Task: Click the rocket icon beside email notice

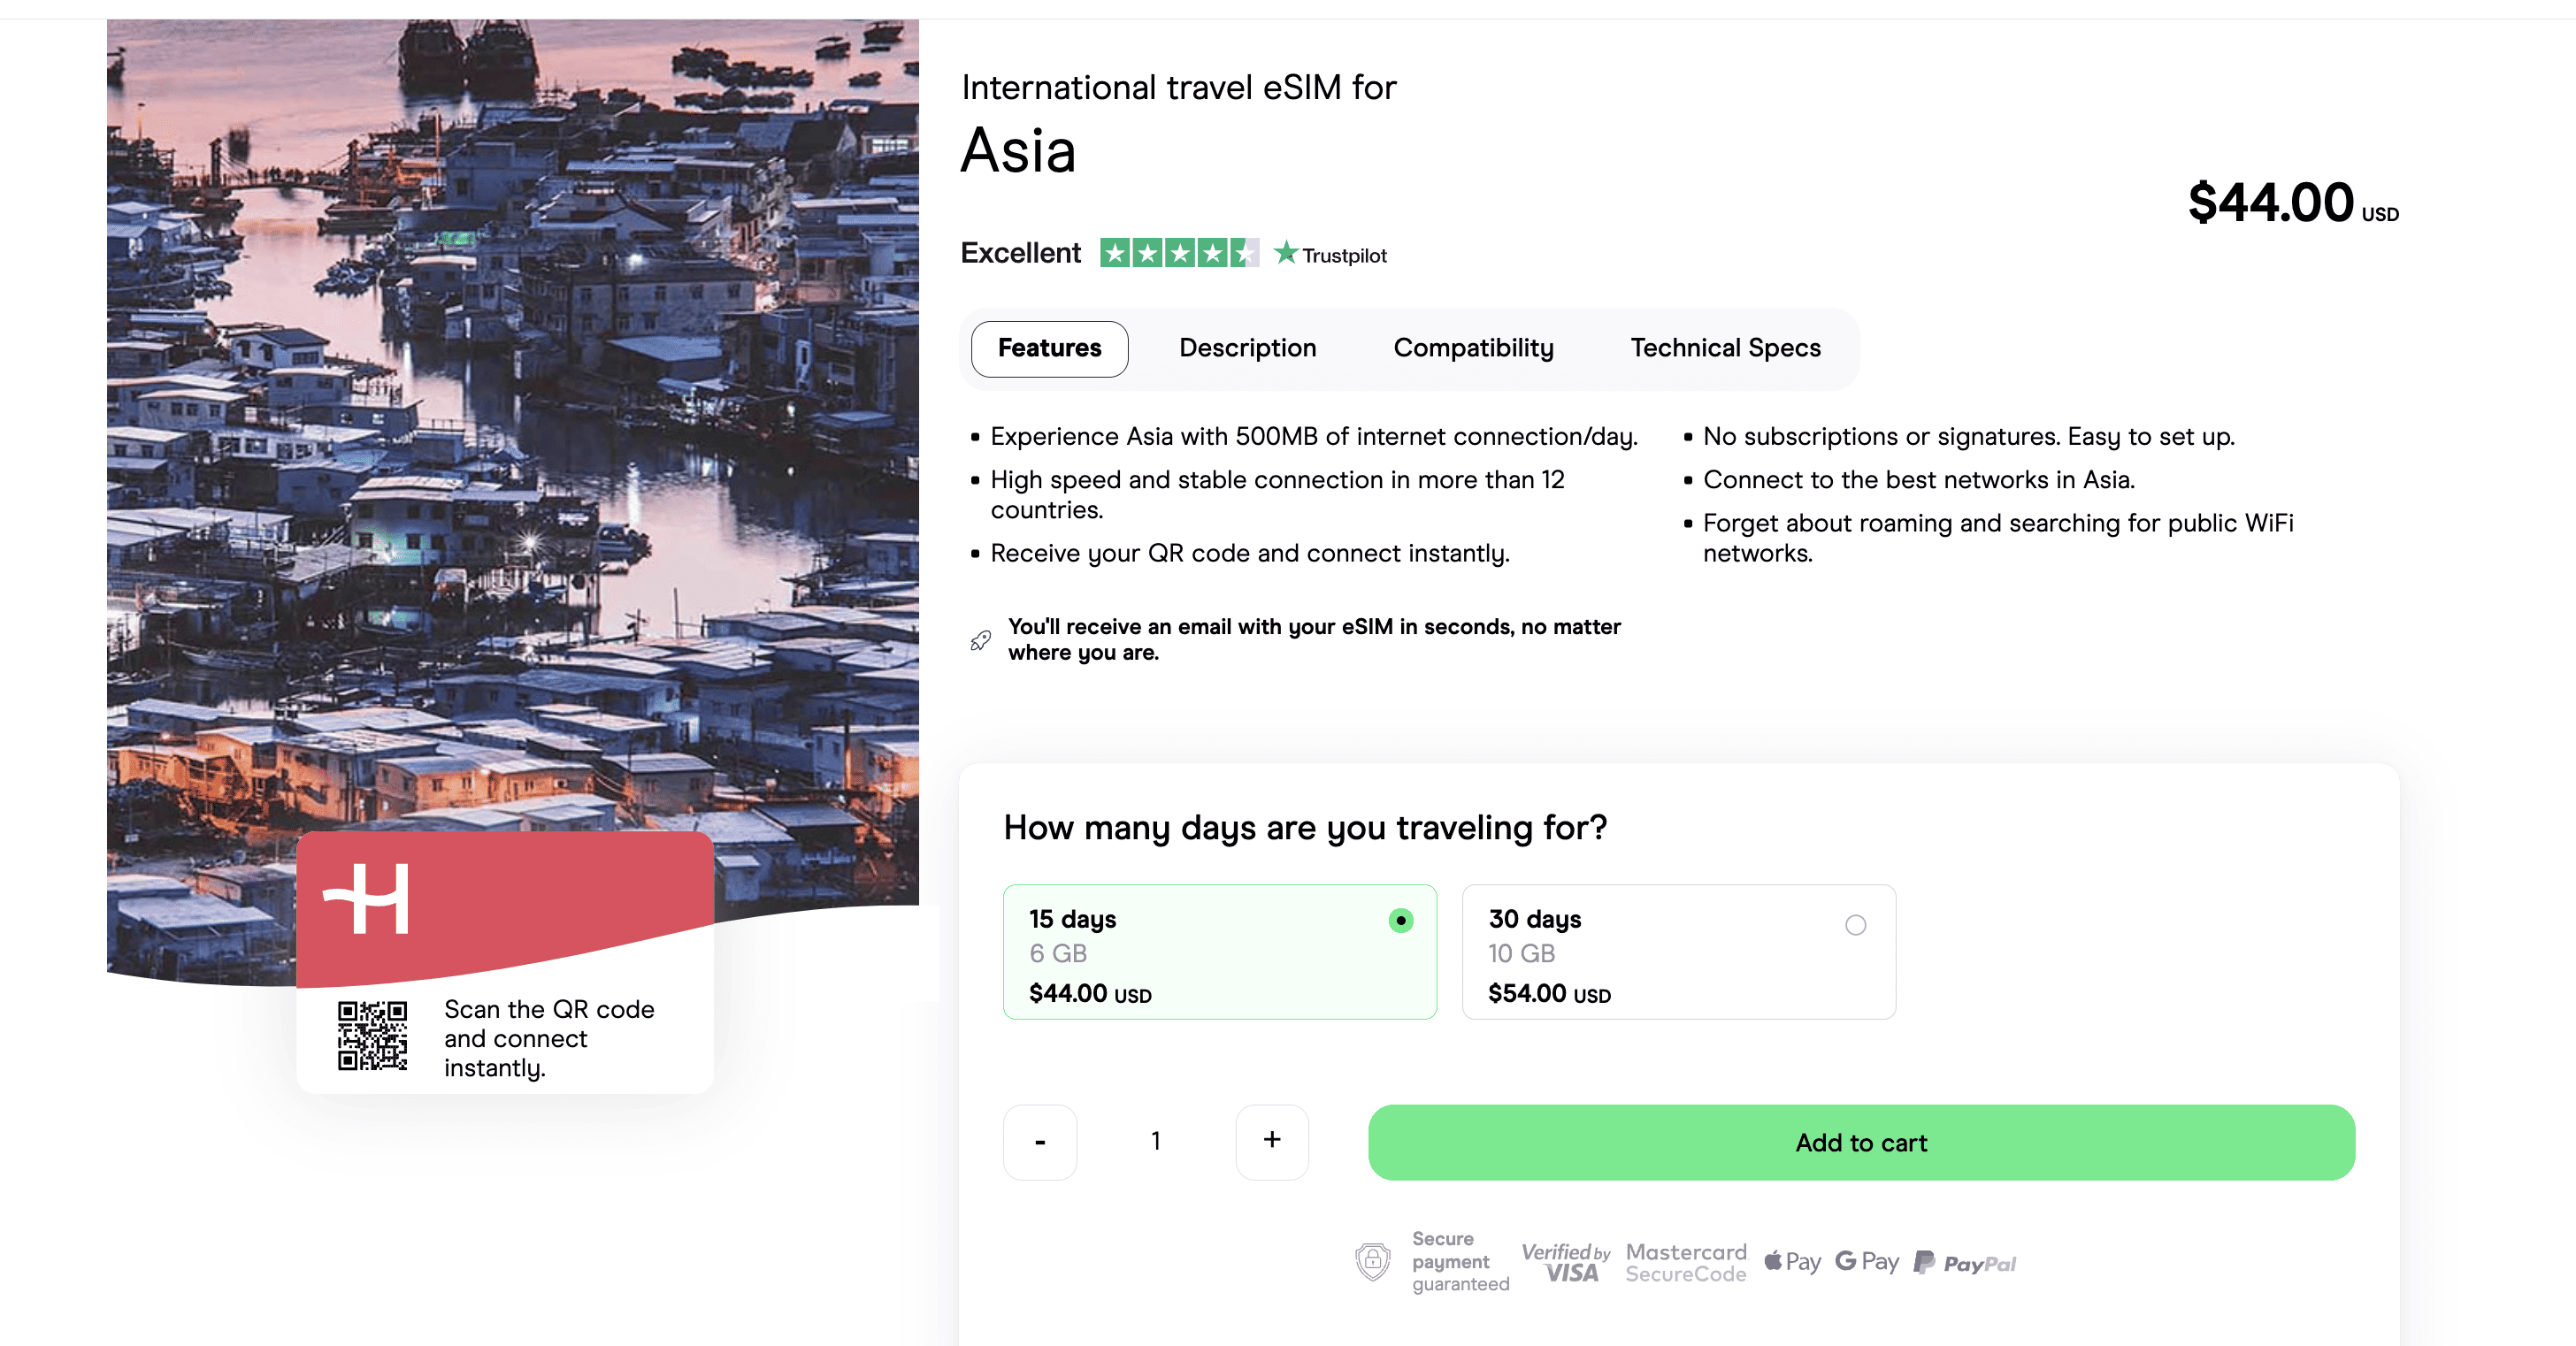Action: pos(980,640)
